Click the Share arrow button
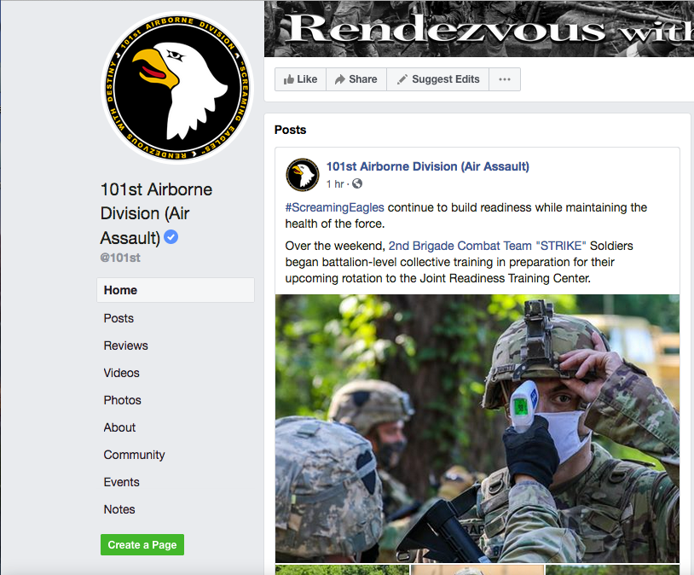This screenshot has width=694, height=575. [356, 79]
